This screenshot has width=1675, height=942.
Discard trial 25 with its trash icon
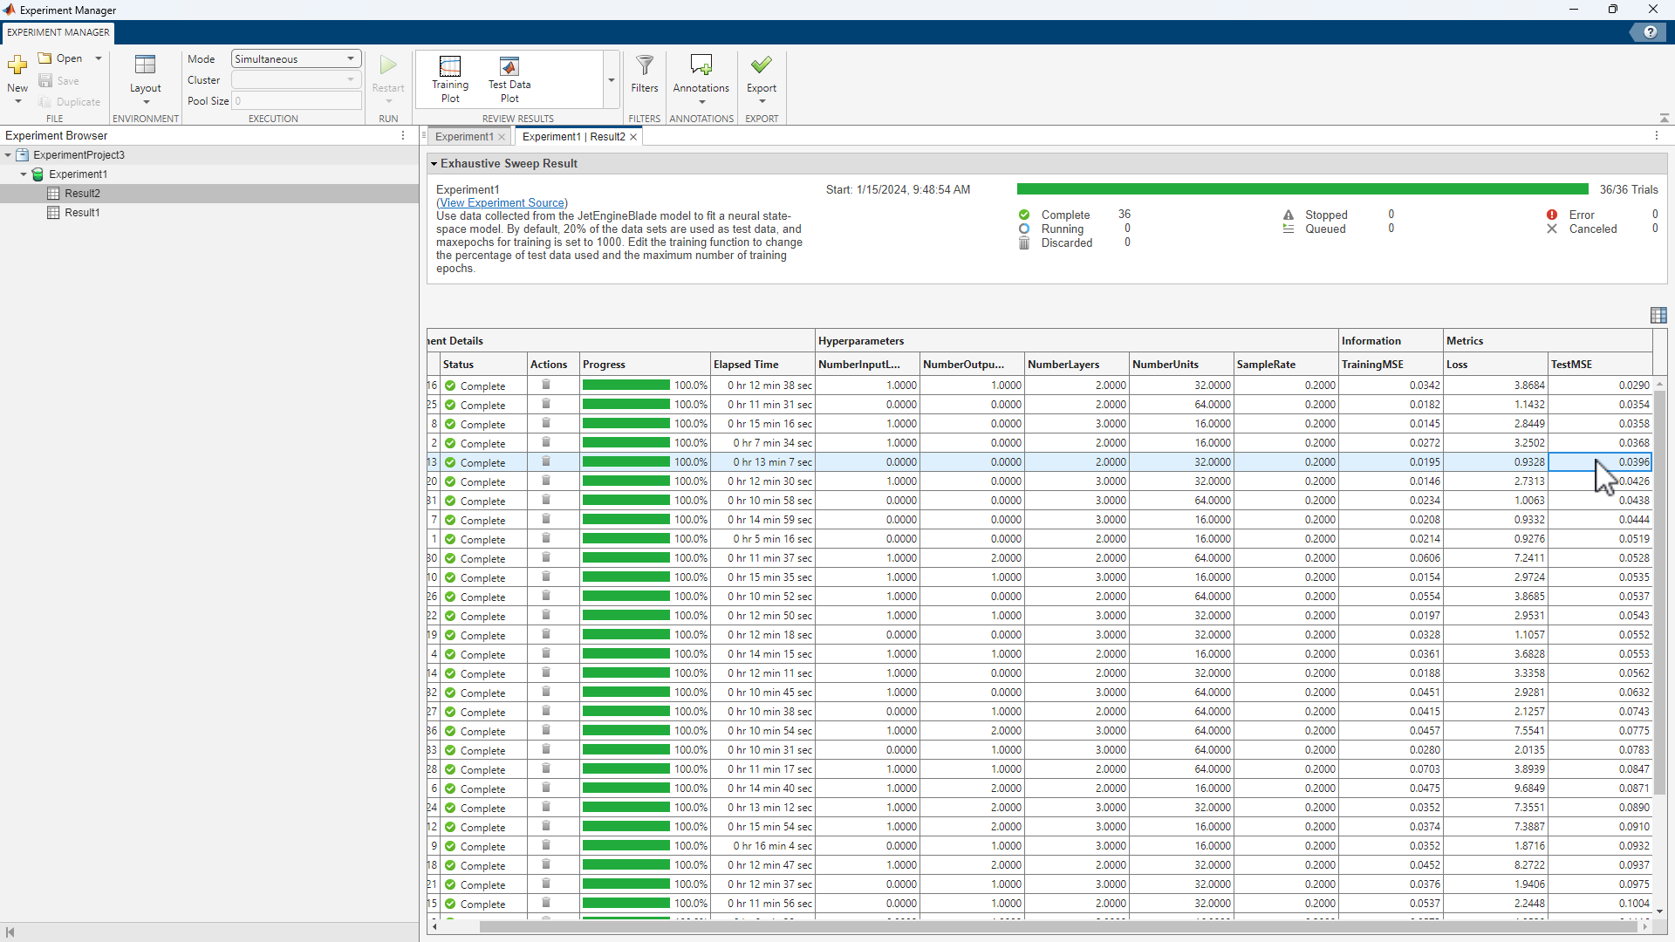546,405
